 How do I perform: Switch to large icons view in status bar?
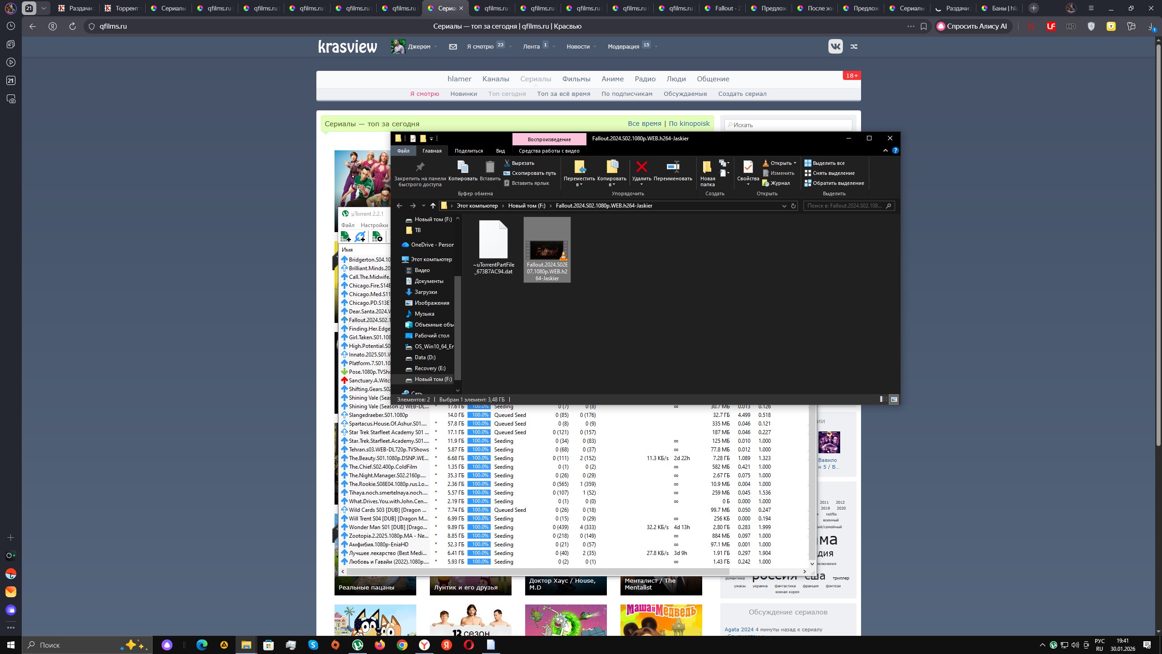click(x=894, y=399)
